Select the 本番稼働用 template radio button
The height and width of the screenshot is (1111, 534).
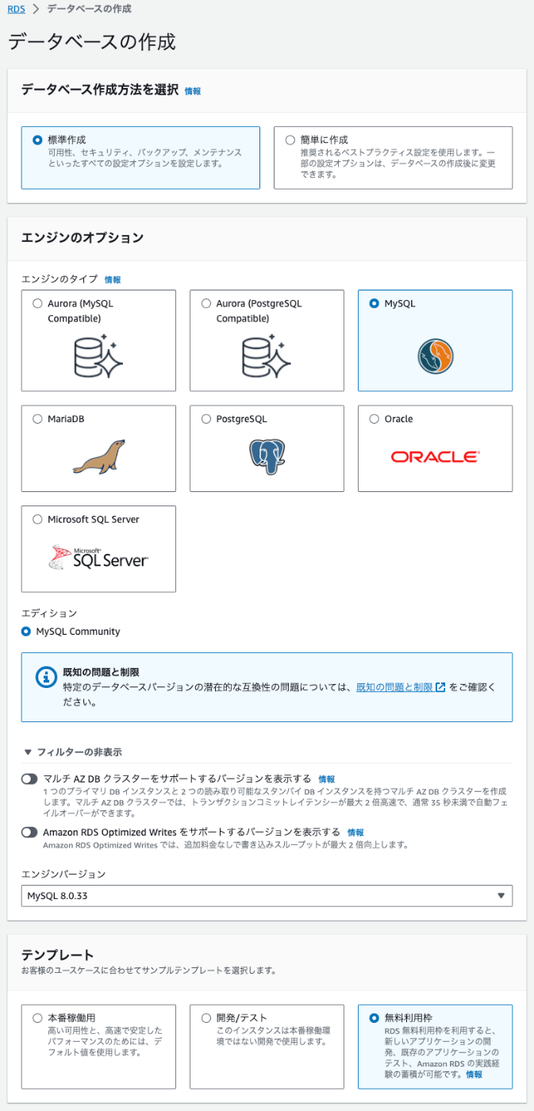point(37,1017)
